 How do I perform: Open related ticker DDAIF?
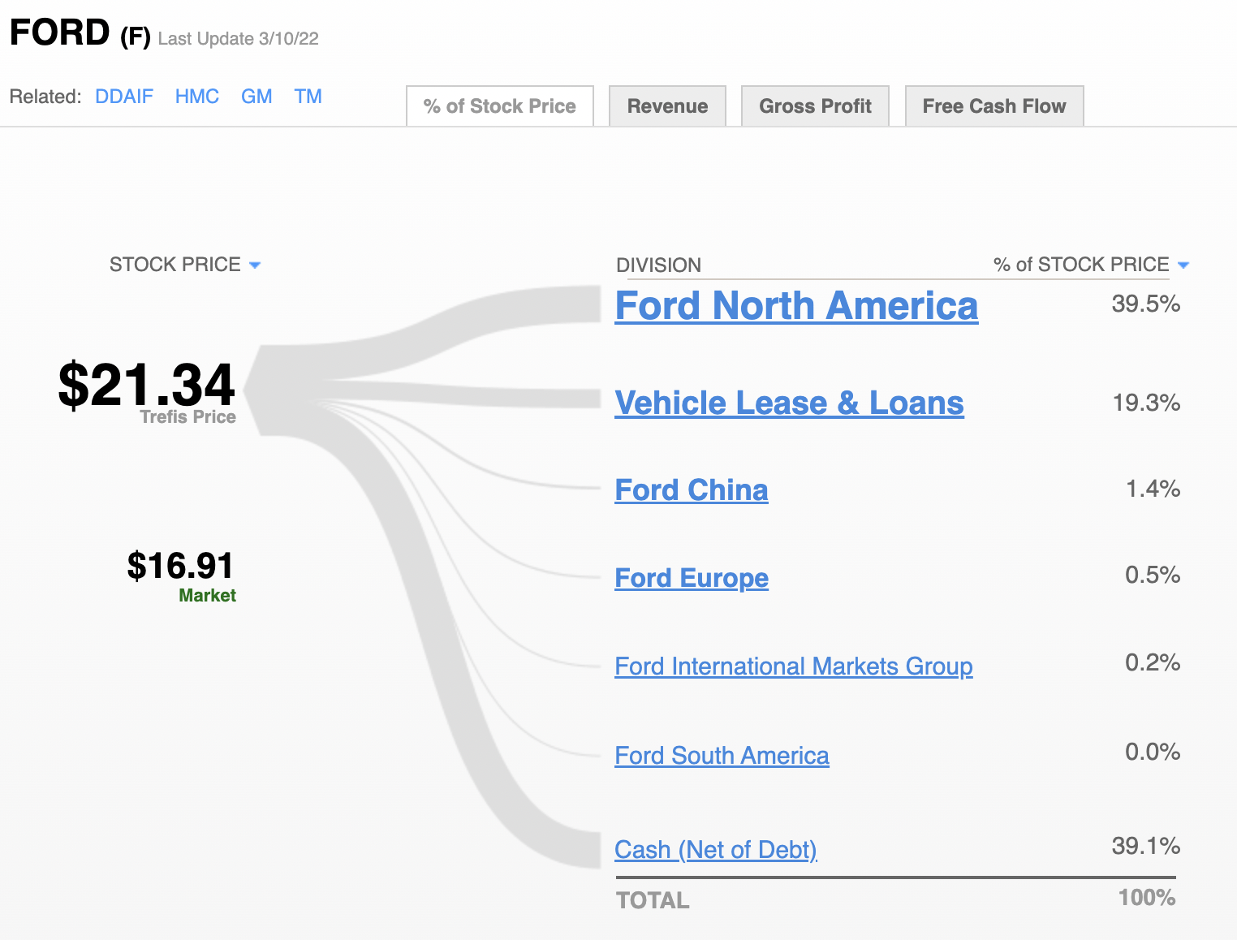tap(124, 97)
